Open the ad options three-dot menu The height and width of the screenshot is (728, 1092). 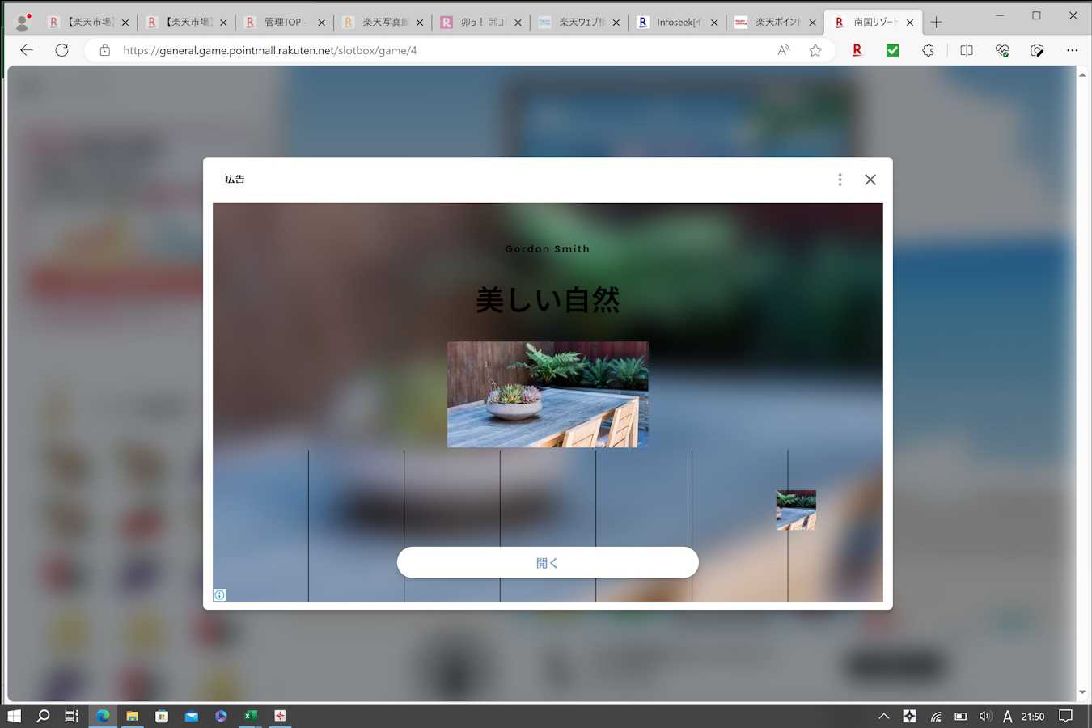(x=840, y=180)
